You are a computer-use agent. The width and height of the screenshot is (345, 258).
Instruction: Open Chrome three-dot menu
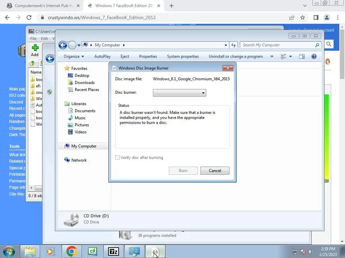point(338,17)
